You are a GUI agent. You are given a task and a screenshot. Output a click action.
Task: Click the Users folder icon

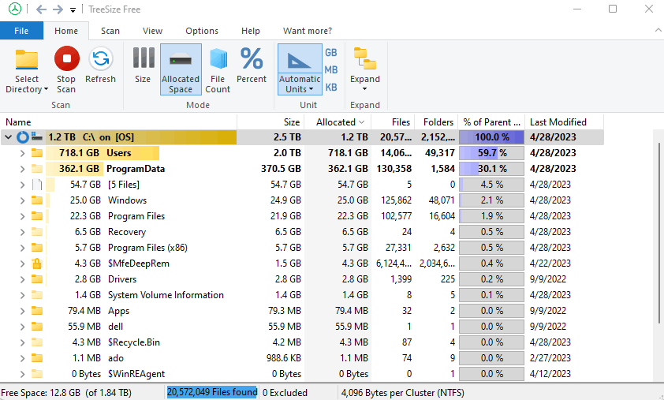(x=37, y=152)
